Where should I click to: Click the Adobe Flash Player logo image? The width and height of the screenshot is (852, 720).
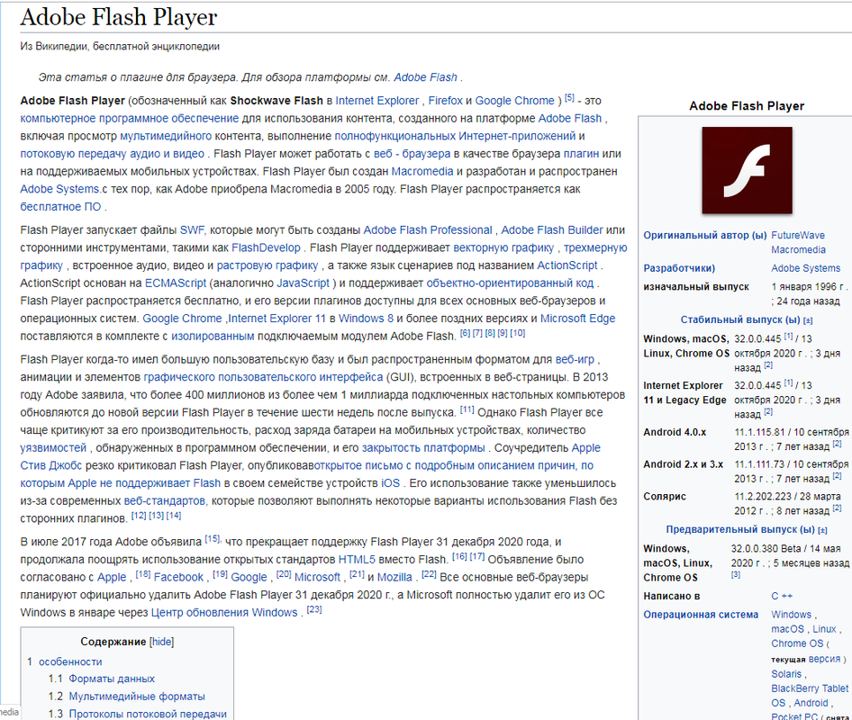pyautogui.click(x=747, y=170)
